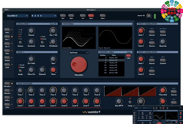Click the large red Wavetable dial
Image resolution: width=183 pixels, height=124 pixels.
(79, 65)
